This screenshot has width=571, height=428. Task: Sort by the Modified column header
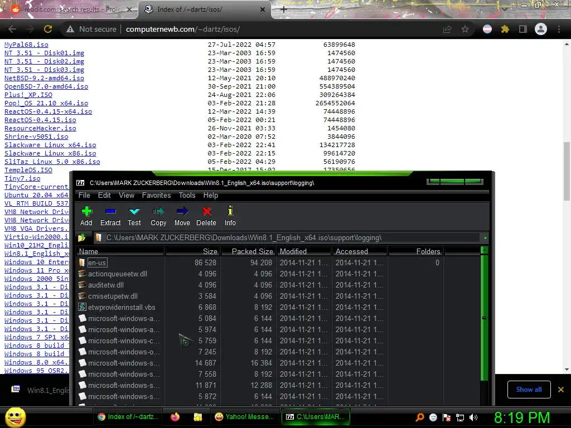click(x=304, y=251)
